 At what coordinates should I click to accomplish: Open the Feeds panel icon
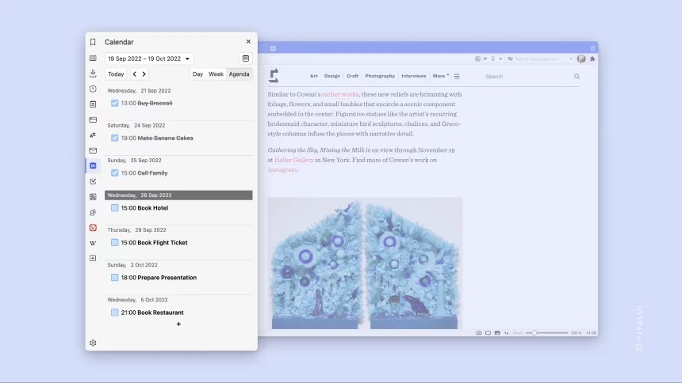point(93,197)
